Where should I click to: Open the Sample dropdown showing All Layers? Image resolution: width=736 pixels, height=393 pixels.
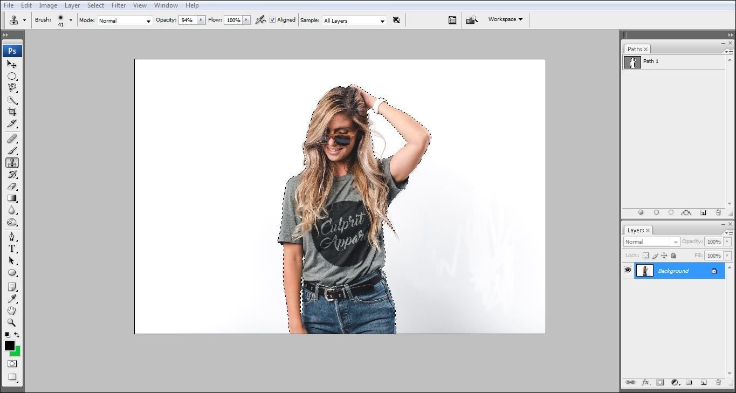[x=354, y=20]
